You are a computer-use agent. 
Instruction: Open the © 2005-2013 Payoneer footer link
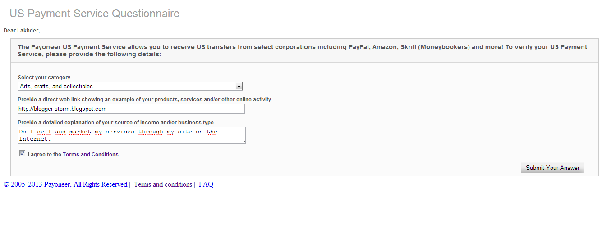tap(65, 184)
